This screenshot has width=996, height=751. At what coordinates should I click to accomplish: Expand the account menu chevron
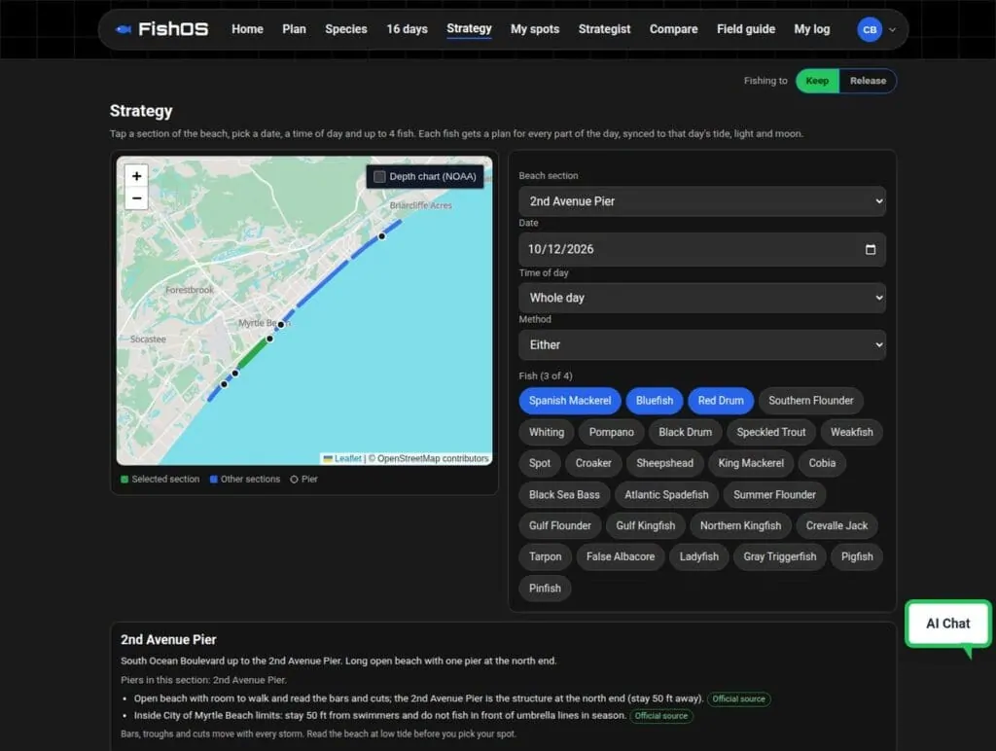coord(893,29)
